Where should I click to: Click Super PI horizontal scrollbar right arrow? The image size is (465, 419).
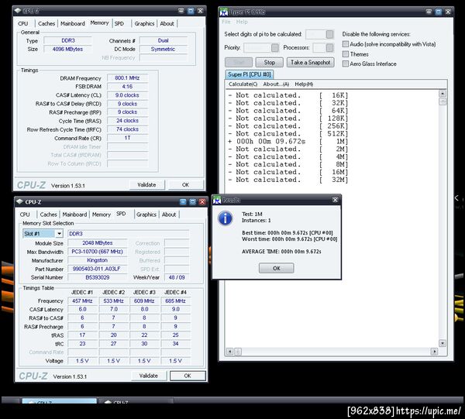tap(434, 352)
